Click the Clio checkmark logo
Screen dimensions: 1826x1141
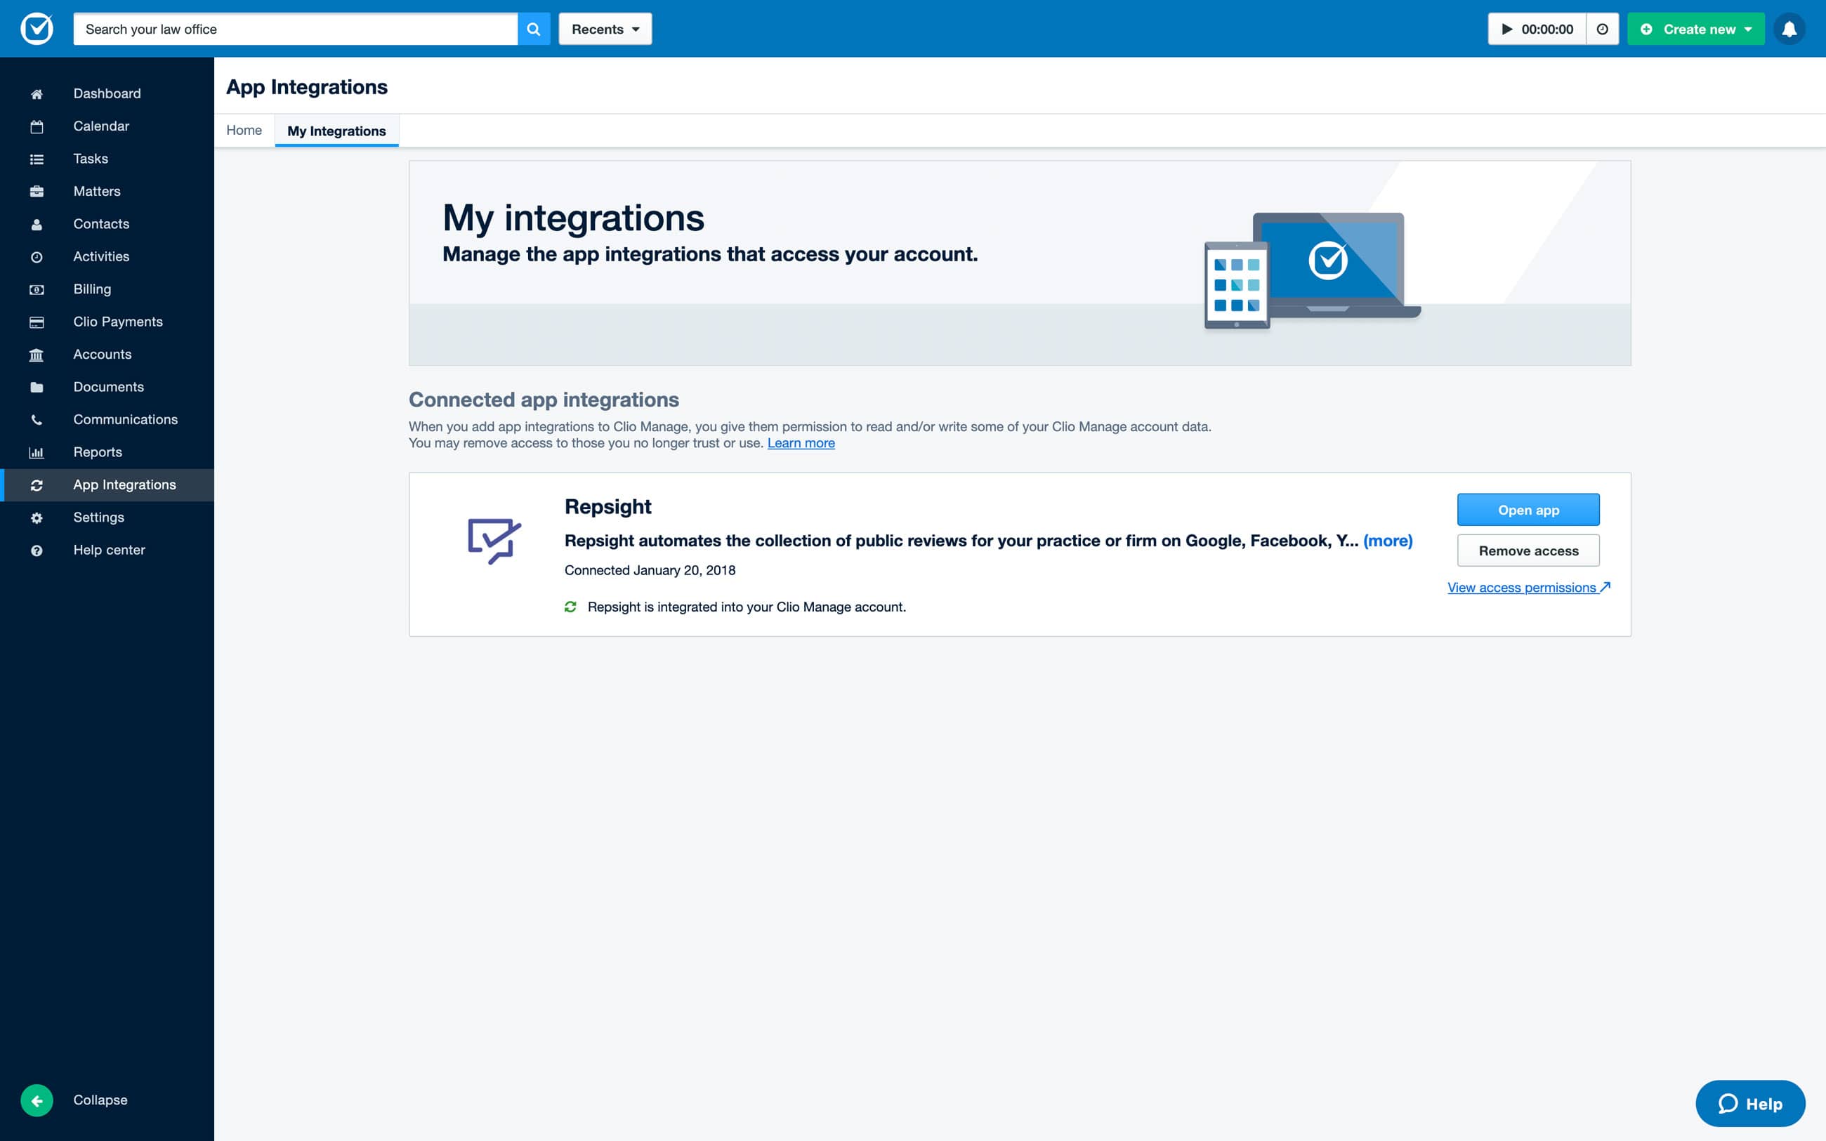[x=37, y=29]
